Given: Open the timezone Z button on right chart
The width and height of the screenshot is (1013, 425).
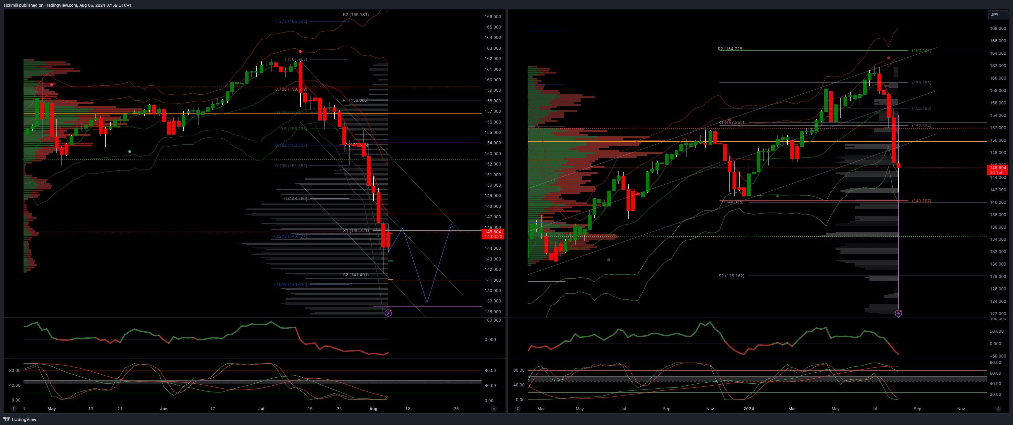Looking at the screenshot, I should 518,409.
